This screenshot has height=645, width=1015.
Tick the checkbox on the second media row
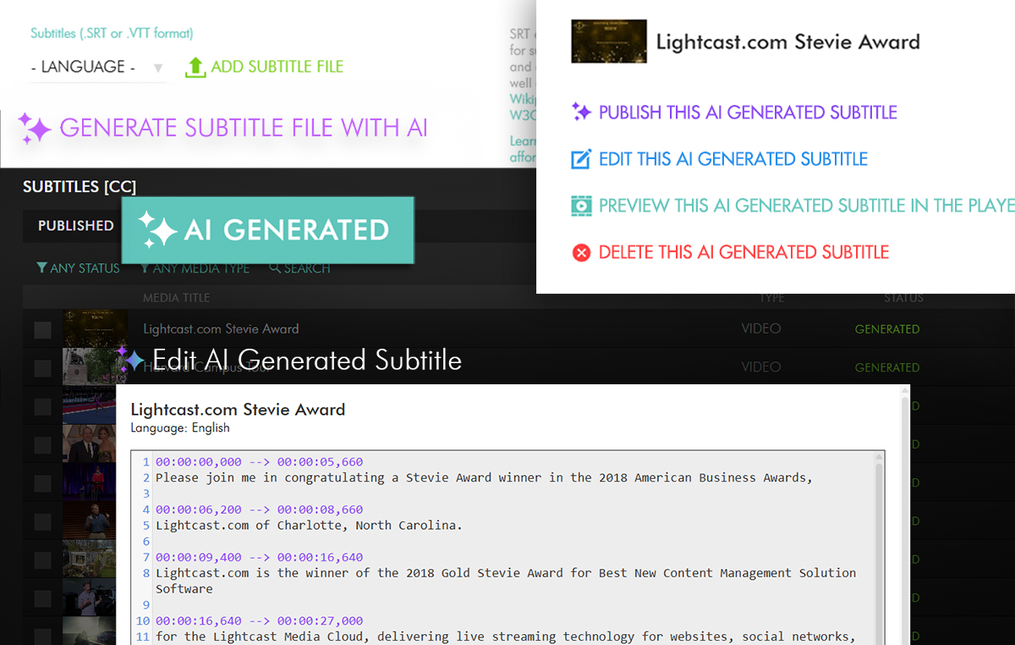coord(42,368)
